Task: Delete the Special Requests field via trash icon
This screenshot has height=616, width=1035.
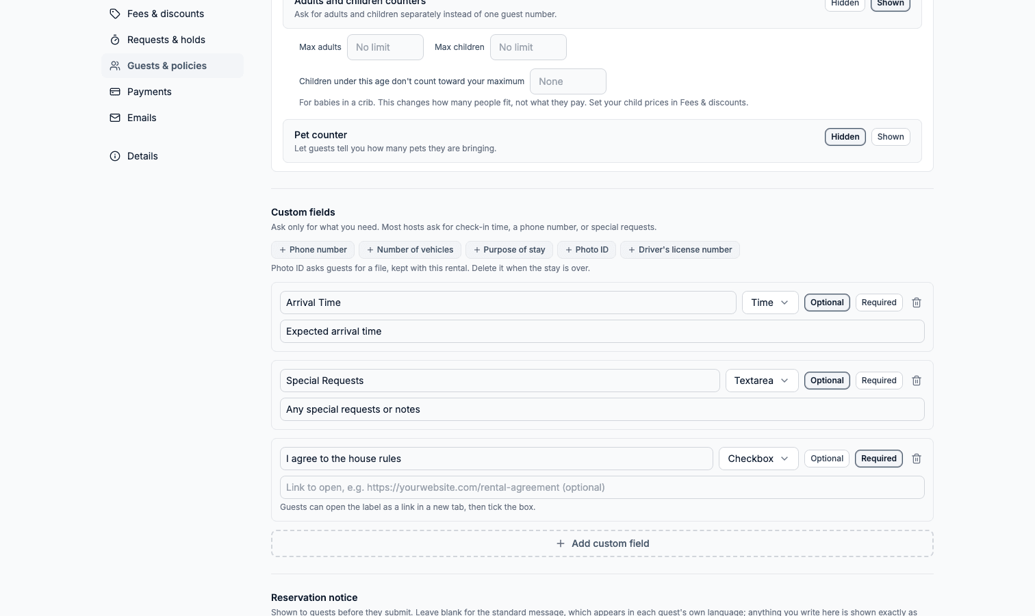Action: 917,381
